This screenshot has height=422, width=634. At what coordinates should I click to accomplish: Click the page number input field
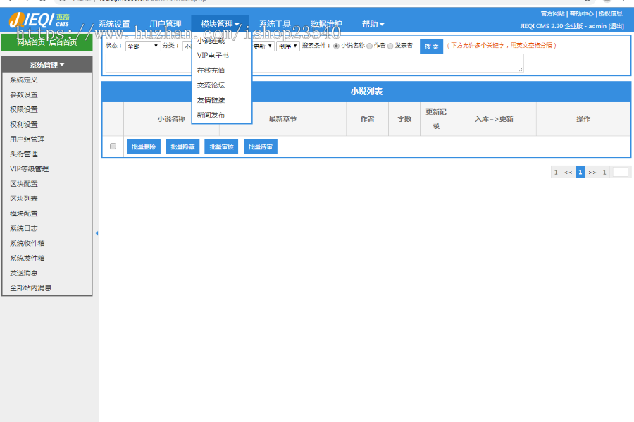click(621, 172)
